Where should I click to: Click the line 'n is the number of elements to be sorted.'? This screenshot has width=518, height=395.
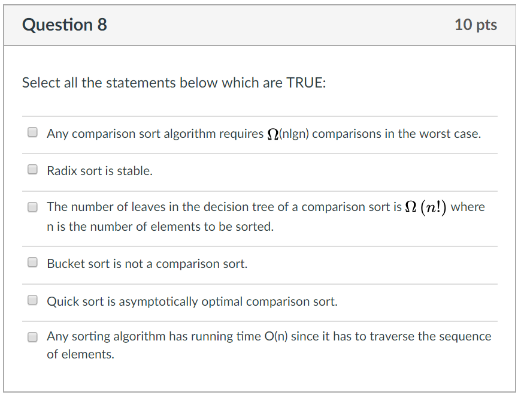pyautogui.click(x=160, y=227)
